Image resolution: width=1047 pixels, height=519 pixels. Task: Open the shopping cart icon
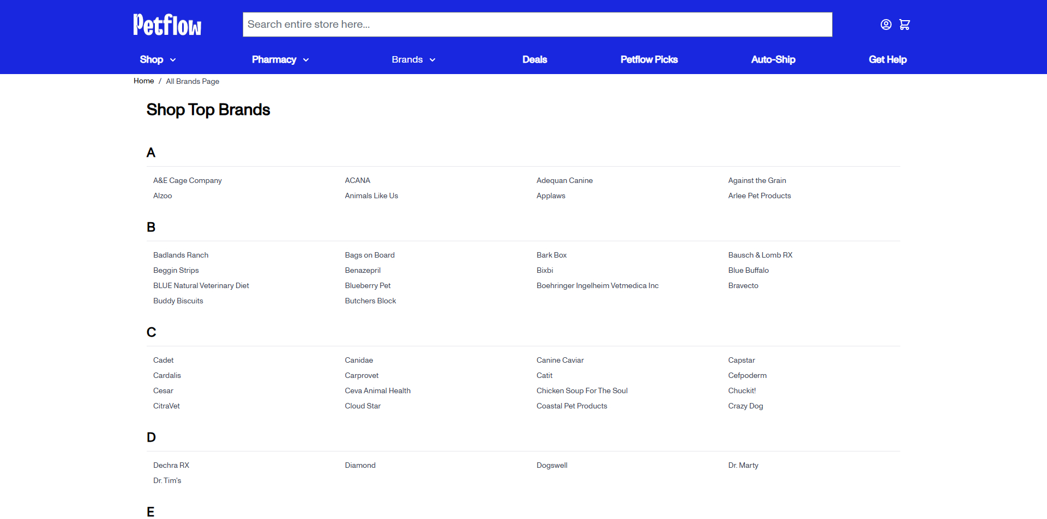904,25
